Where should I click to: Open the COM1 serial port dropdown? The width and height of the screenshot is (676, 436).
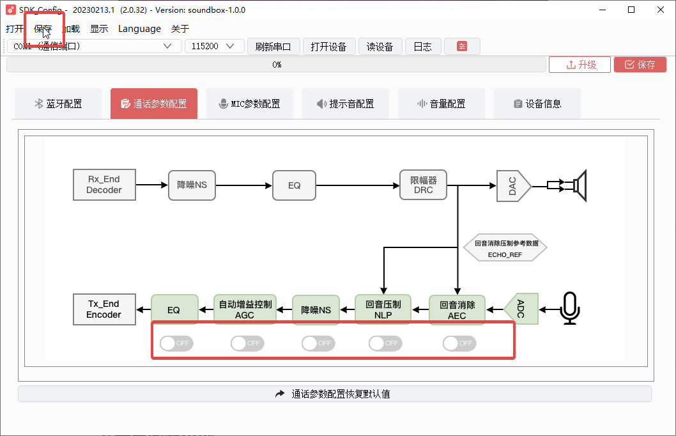coord(95,46)
